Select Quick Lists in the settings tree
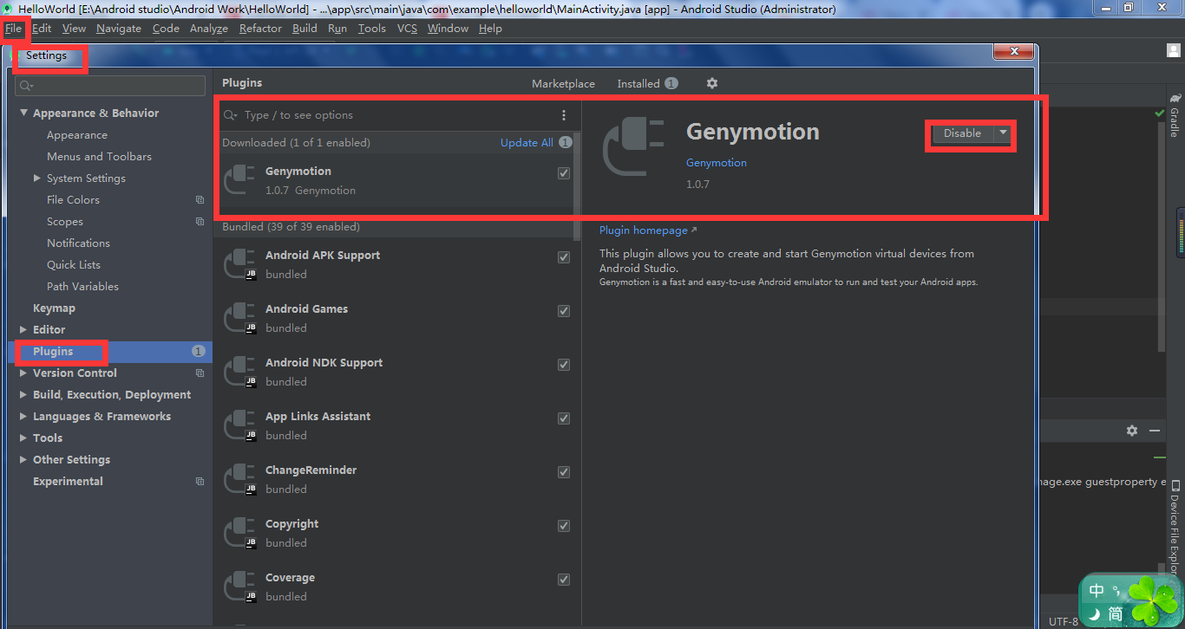 [x=74, y=265]
